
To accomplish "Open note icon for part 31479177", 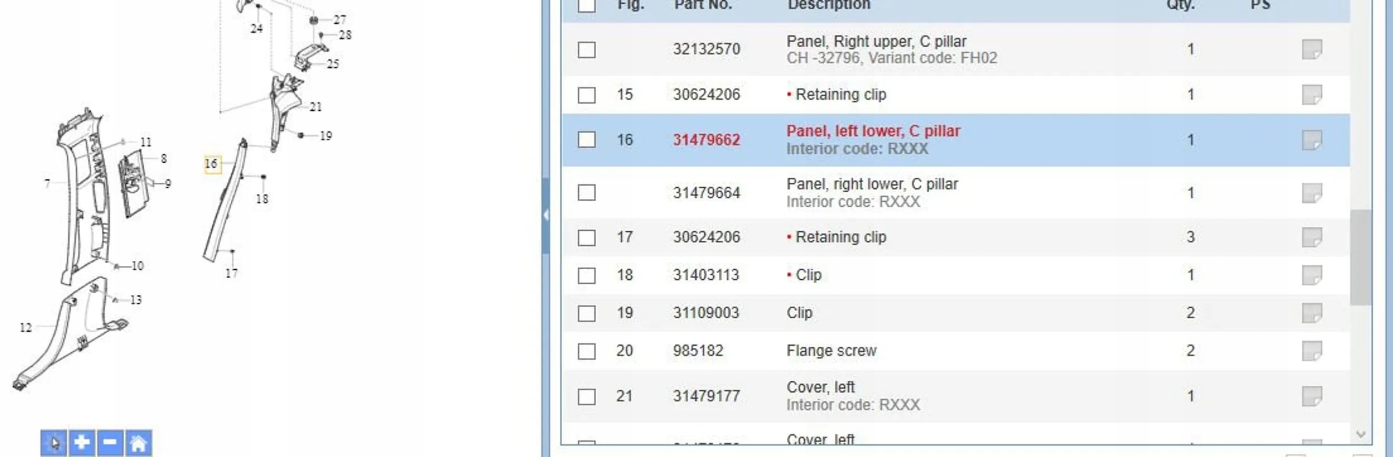I will click(x=1312, y=396).
